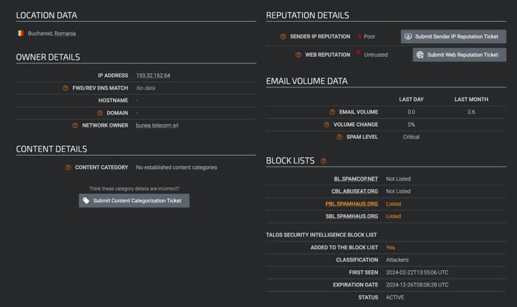This screenshot has height=307, width=517.
Task: Click help icon beside SPAM LEVEL
Action: [x=340, y=137]
